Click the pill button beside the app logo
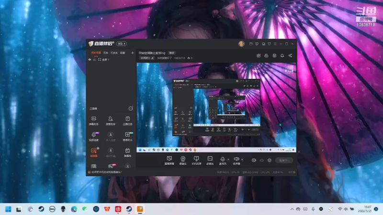 coord(121,43)
